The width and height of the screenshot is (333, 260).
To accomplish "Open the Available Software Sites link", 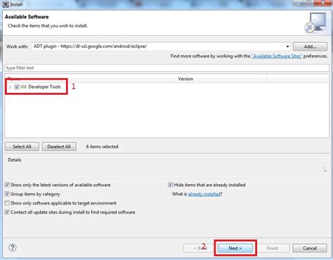I will click(277, 56).
